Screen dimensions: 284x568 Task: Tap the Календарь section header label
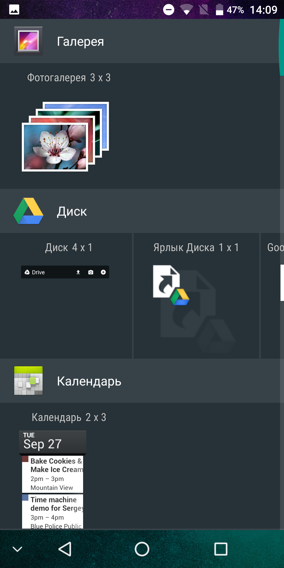point(89,381)
